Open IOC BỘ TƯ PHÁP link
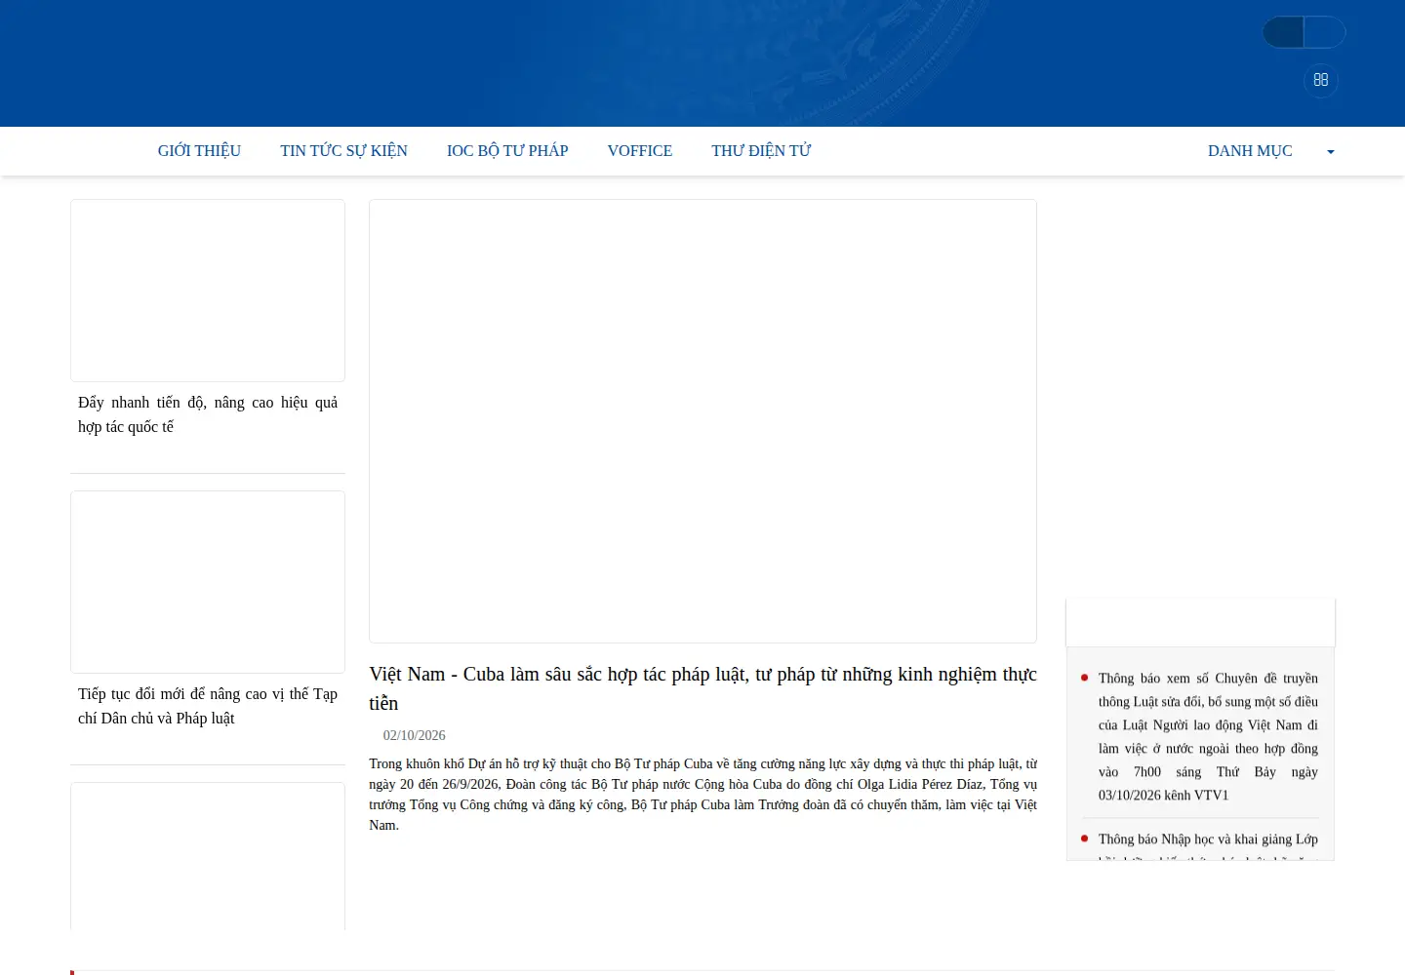 click(507, 151)
